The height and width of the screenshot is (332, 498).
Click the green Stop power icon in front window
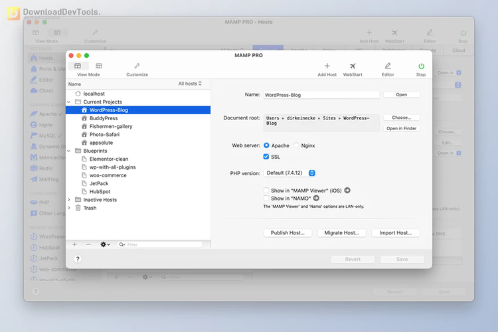point(421,66)
